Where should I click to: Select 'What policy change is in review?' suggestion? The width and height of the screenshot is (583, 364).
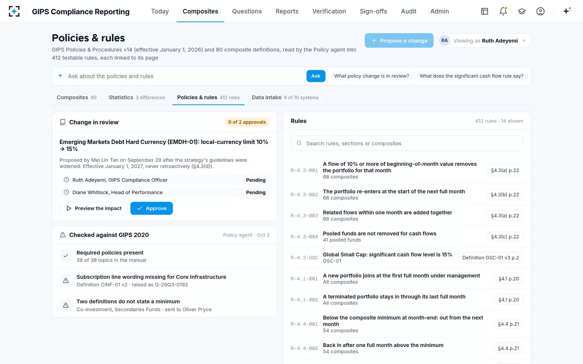372,76
